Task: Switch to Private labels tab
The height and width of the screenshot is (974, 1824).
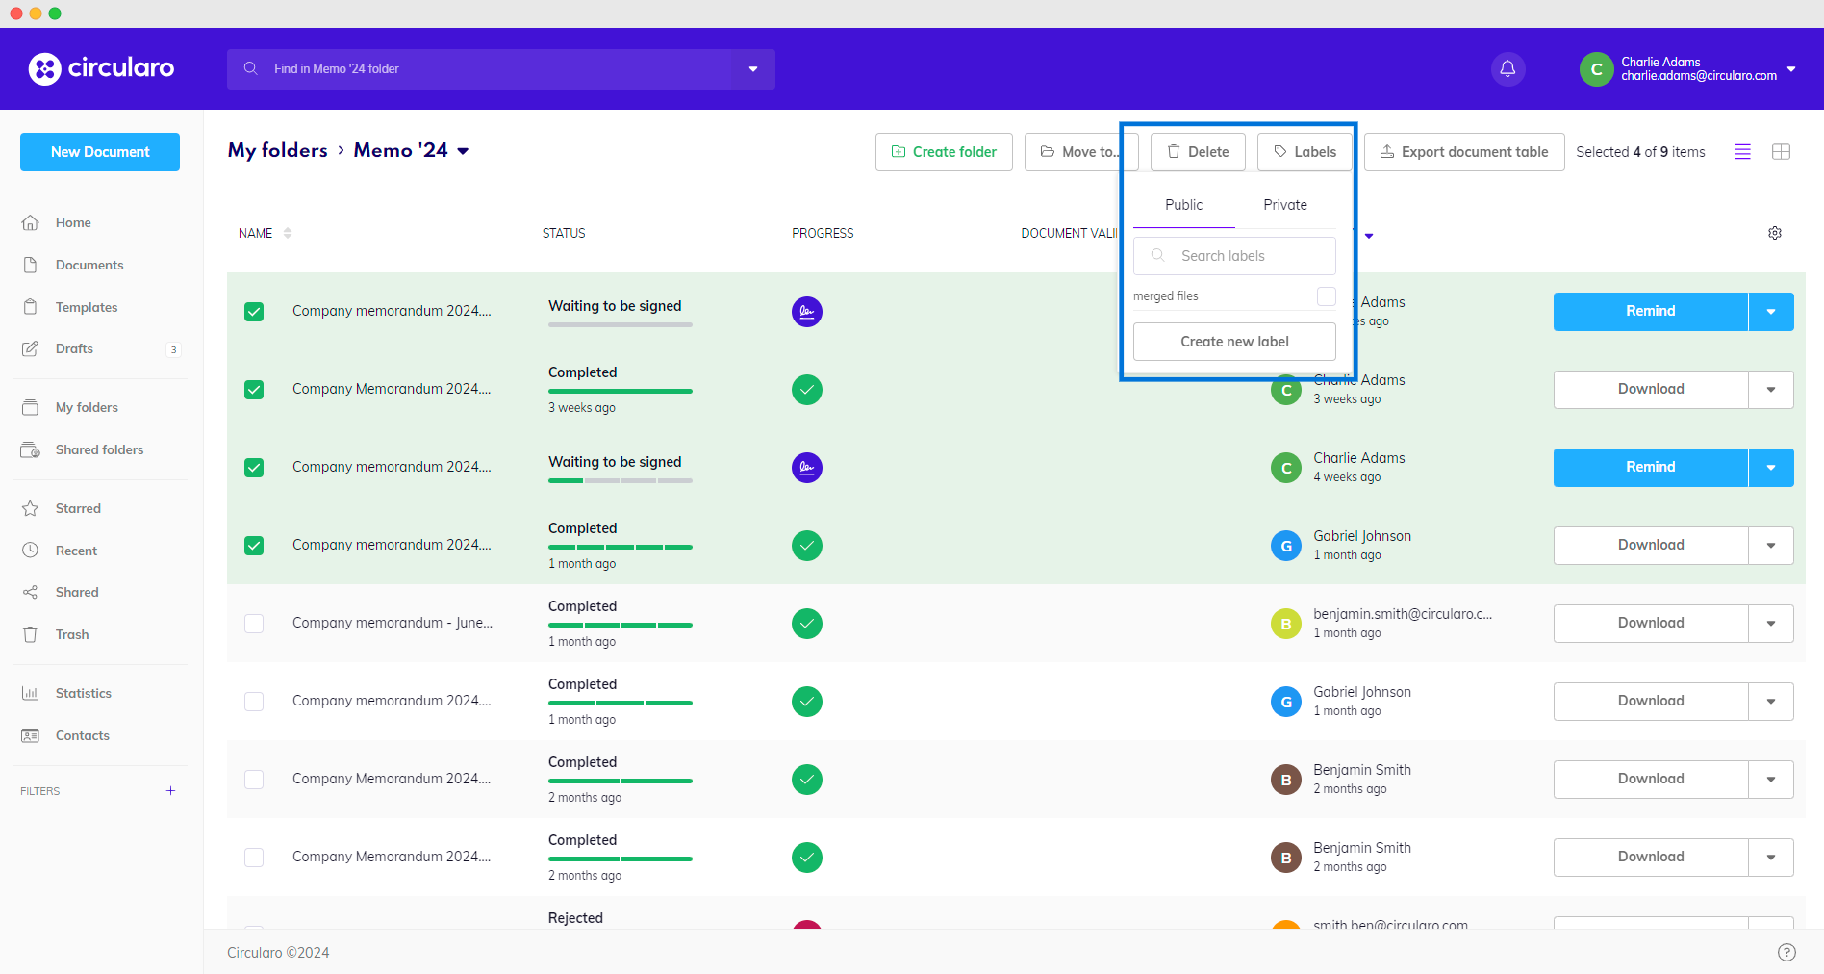Action: [1285, 205]
